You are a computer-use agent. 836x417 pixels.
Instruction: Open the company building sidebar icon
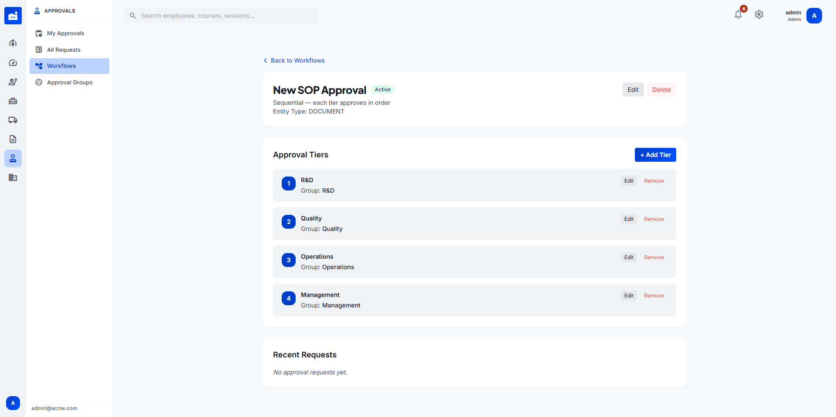[13, 177]
